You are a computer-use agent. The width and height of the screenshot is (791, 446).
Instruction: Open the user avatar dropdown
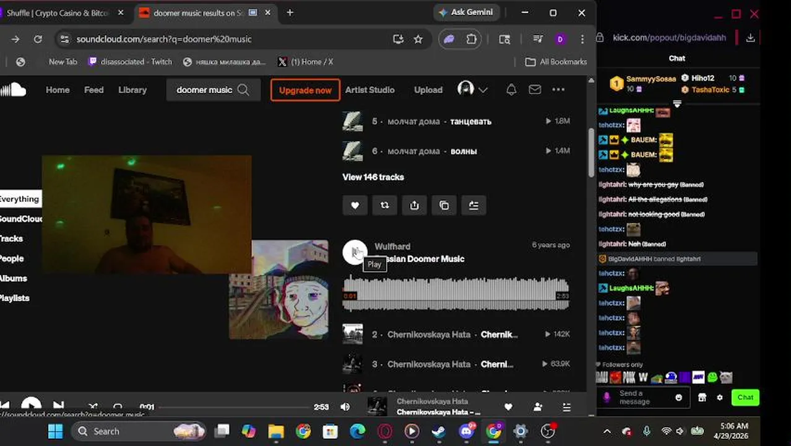(472, 89)
